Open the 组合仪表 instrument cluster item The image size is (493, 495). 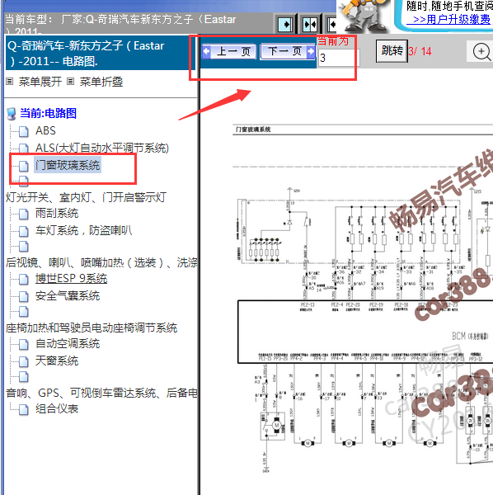pos(57,409)
